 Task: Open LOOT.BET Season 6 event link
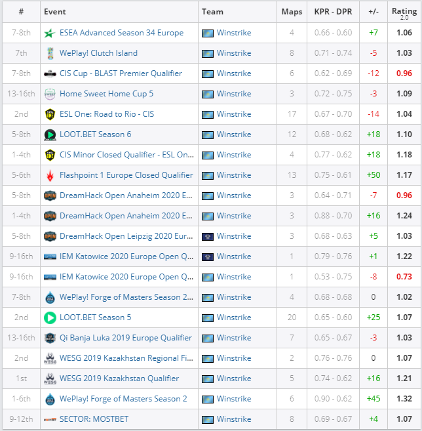tap(95, 134)
